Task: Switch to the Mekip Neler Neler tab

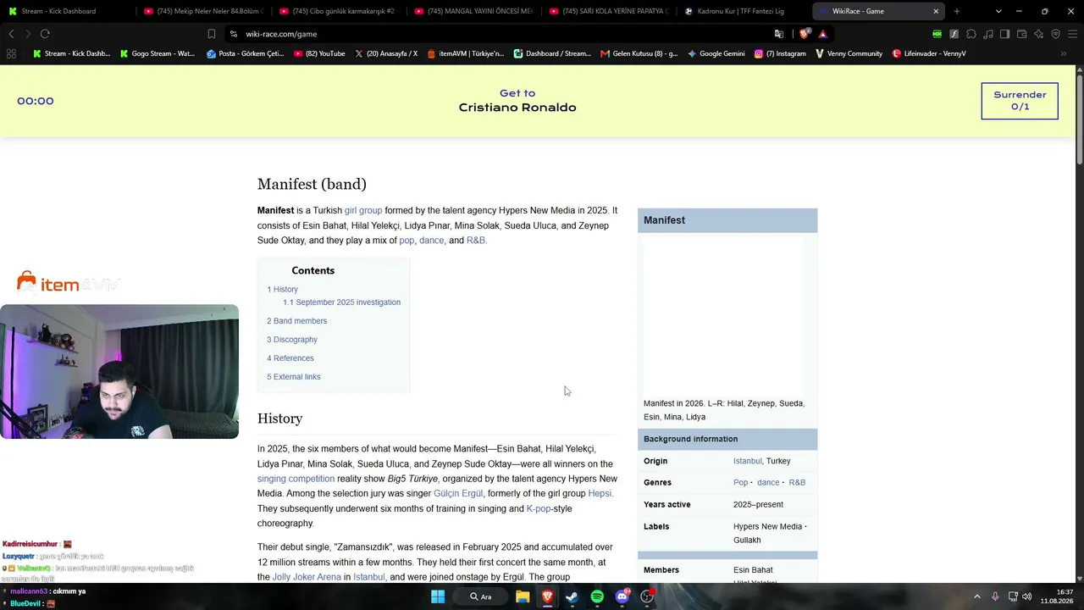Action: tap(203, 11)
